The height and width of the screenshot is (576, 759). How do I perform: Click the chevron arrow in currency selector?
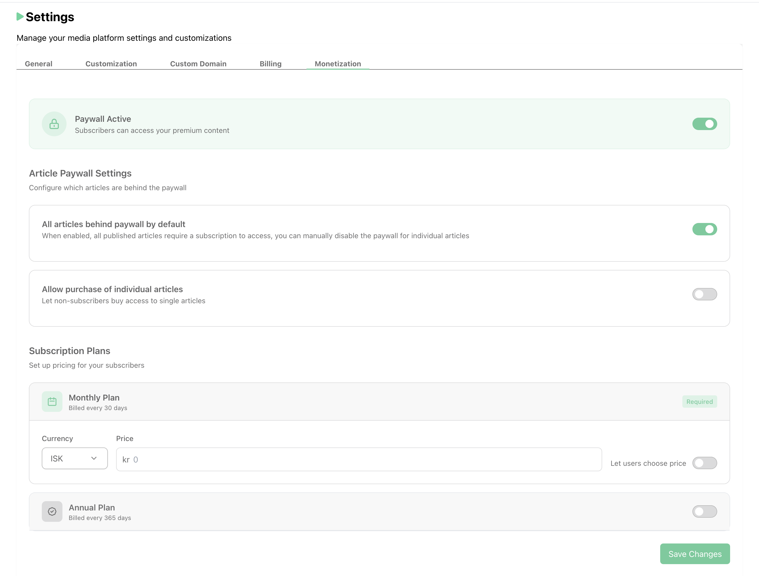tap(94, 458)
